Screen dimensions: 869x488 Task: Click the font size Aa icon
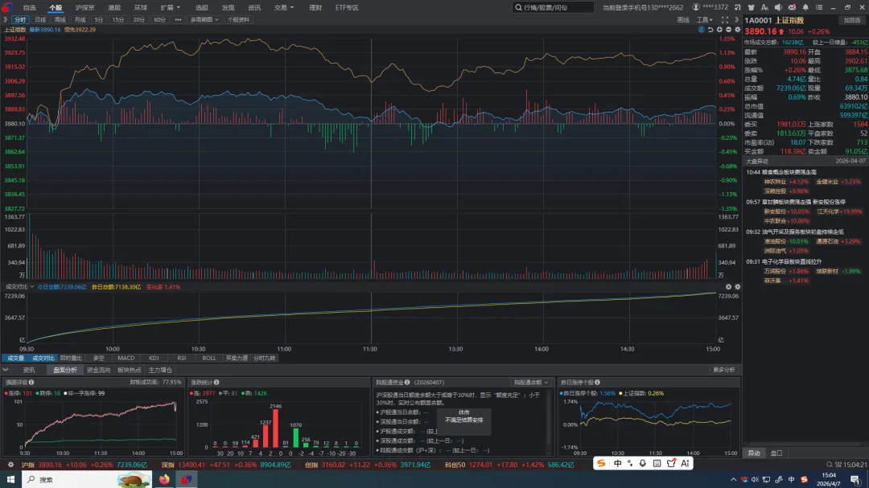coord(765,7)
